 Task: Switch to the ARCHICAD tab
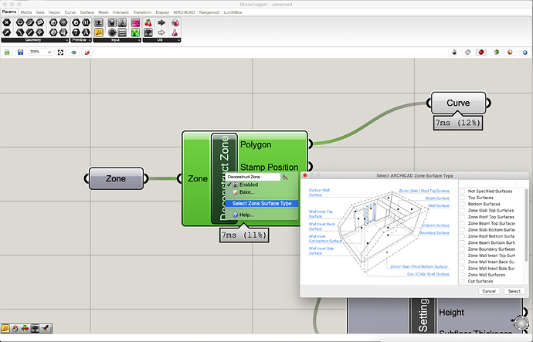coord(184,12)
